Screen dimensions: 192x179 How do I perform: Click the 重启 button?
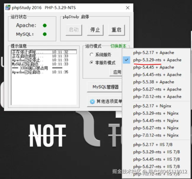pyautogui.click(x=116, y=30)
